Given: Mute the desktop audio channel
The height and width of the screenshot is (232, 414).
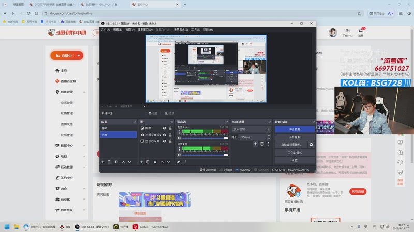Looking at the screenshot, I should [x=179, y=155].
